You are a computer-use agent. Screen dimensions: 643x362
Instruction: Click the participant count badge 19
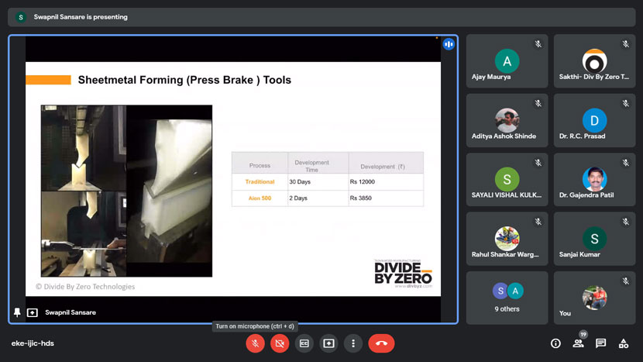(x=583, y=334)
